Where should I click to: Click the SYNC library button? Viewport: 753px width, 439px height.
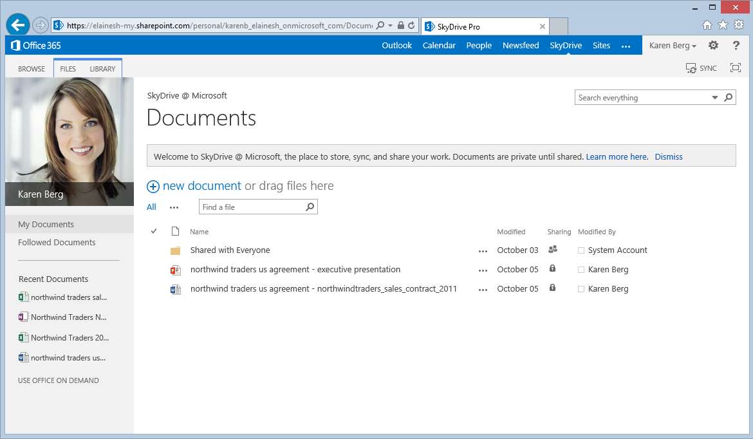tap(701, 68)
